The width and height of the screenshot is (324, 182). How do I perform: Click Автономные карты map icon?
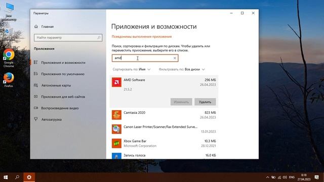click(36, 85)
